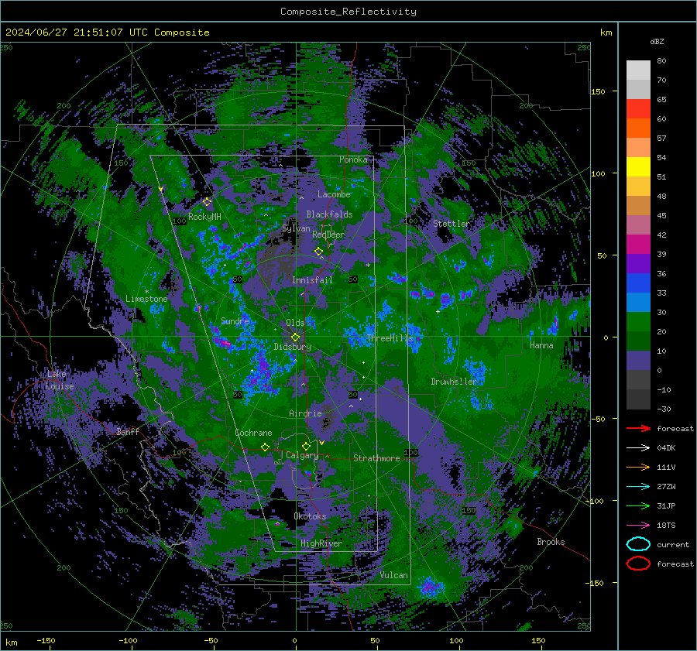Click the green 31JP arrow icon
The image size is (697, 651).
pyautogui.click(x=638, y=505)
